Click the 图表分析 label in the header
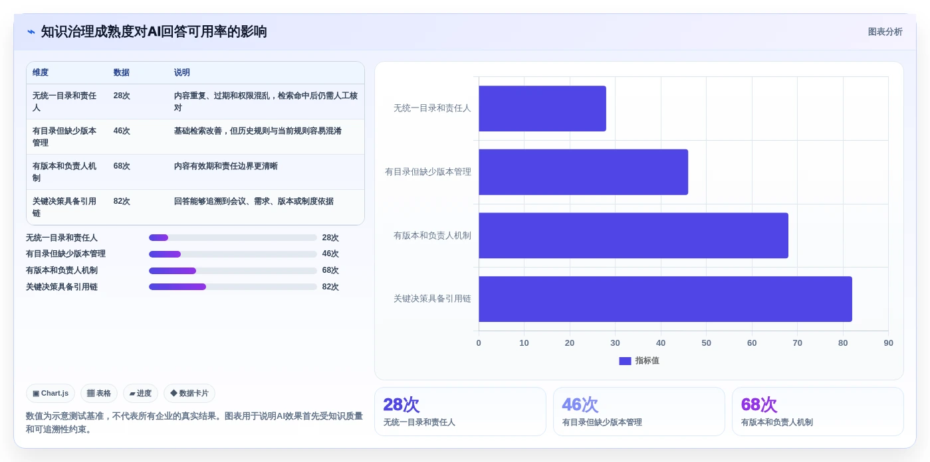930x462 pixels. [885, 32]
